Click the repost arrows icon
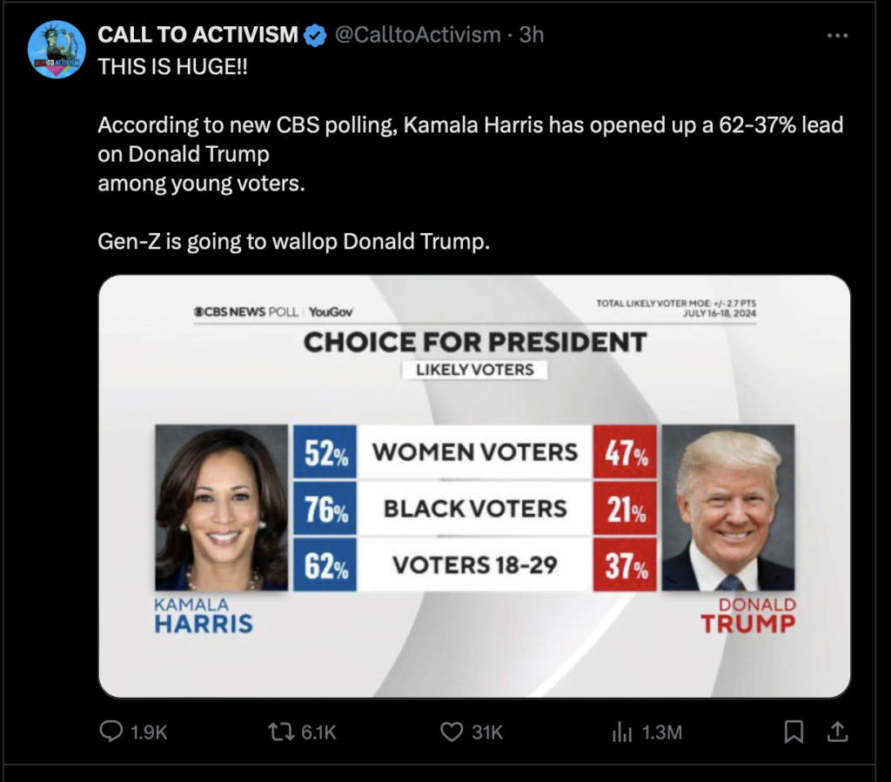Image resolution: width=891 pixels, height=782 pixels. (282, 732)
